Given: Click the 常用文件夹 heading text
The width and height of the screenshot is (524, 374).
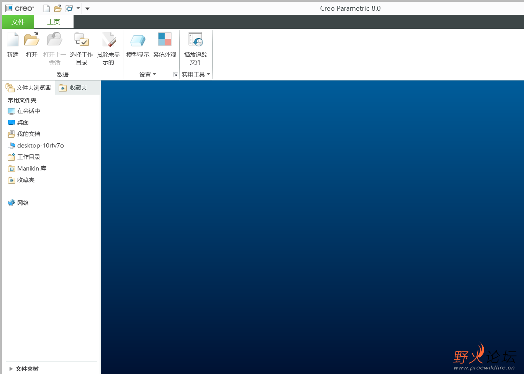Looking at the screenshot, I should (22, 100).
